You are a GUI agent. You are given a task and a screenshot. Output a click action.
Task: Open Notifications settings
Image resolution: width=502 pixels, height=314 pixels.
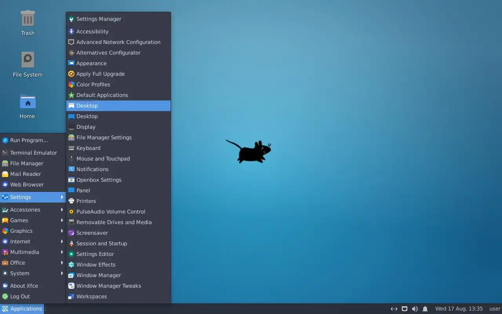pos(118,169)
